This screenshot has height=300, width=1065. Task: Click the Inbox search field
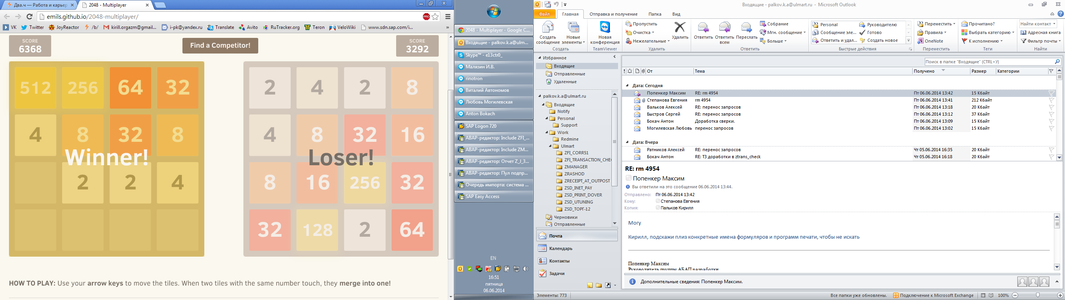click(988, 62)
